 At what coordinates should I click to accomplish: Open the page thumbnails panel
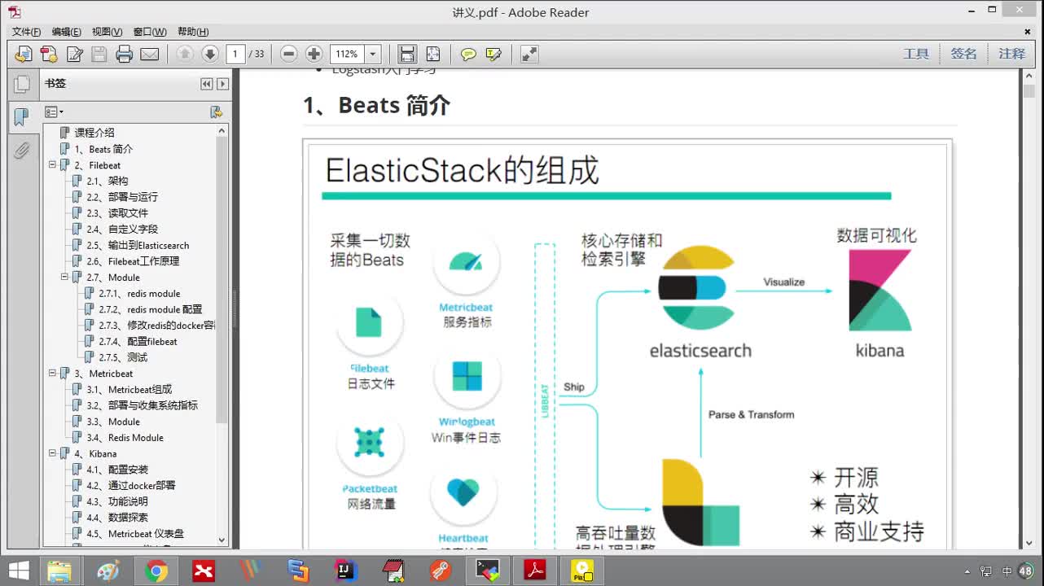point(22,84)
